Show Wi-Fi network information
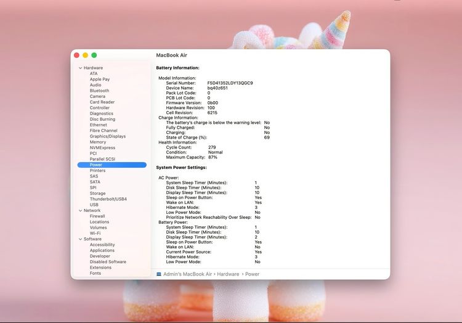The width and height of the screenshot is (462, 323). [95, 233]
